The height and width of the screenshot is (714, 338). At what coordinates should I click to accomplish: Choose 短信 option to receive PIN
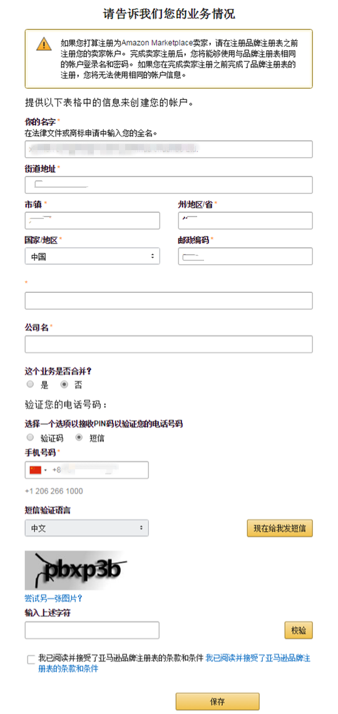pyautogui.click(x=79, y=437)
